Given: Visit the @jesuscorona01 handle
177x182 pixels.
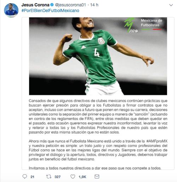Looking at the screenshot, I should 70,5.
